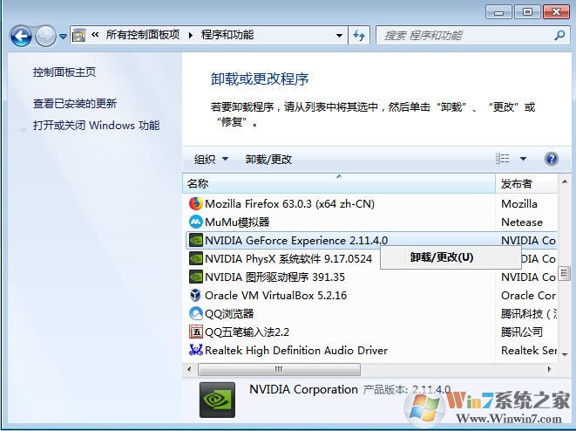The height and width of the screenshot is (431, 576).
Task: Click the forward navigation arrow
Action: (45, 36)
